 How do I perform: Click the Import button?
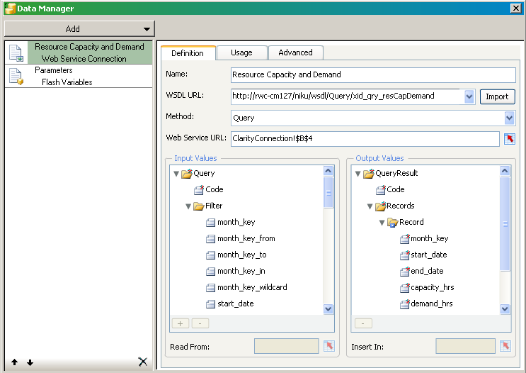click(497, 96)
